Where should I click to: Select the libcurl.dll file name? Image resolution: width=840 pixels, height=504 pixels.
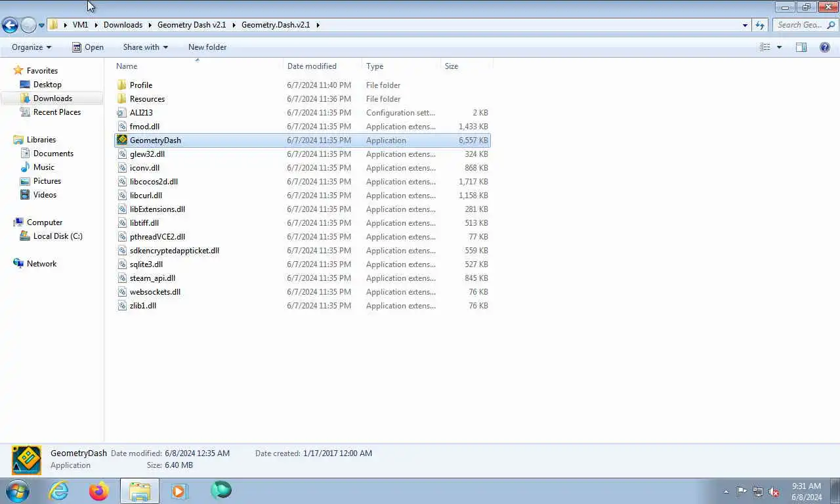146,196
